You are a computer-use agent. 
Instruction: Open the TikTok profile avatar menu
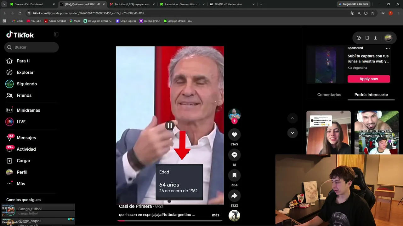pos(388,38)
